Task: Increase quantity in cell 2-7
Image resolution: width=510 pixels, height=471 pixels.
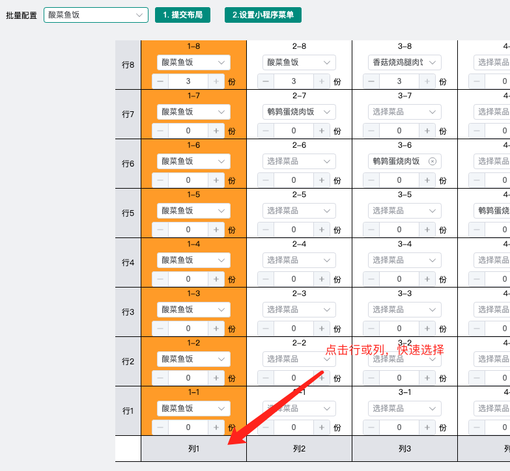Action: [x=322, y=131]
